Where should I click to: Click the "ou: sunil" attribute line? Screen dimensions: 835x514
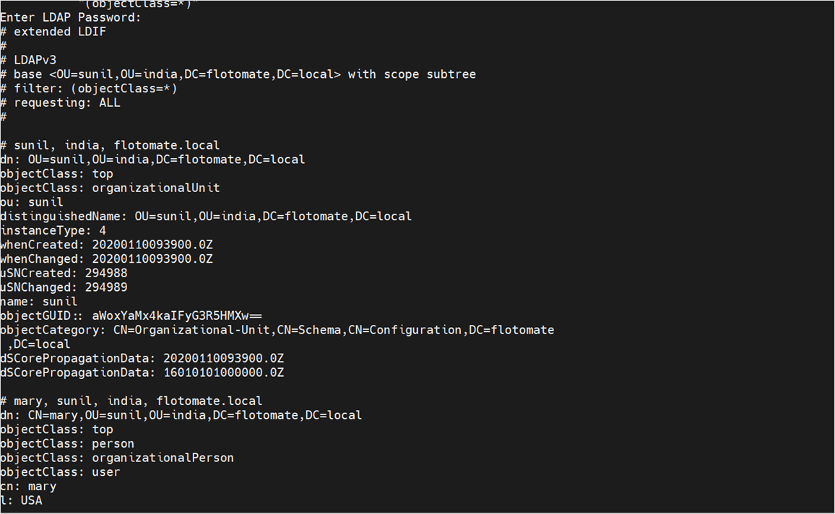[x=32, y=202]
